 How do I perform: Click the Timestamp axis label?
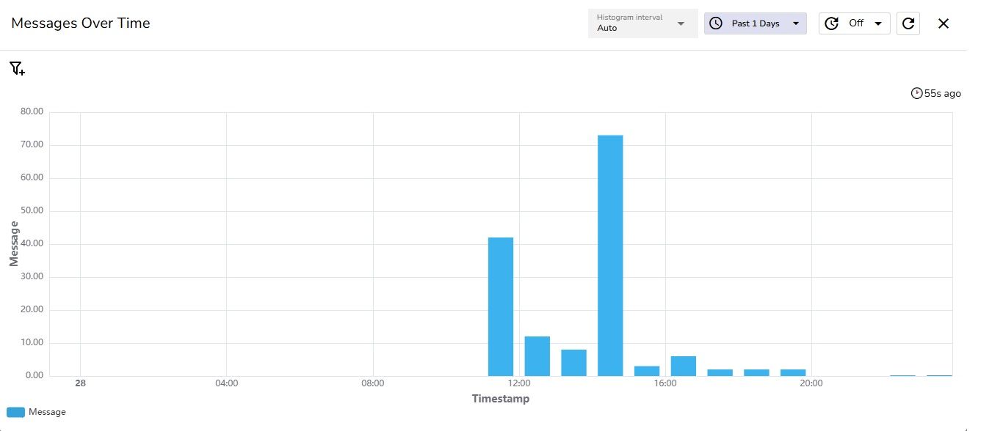pyautogui.click(x=501, y=399)
